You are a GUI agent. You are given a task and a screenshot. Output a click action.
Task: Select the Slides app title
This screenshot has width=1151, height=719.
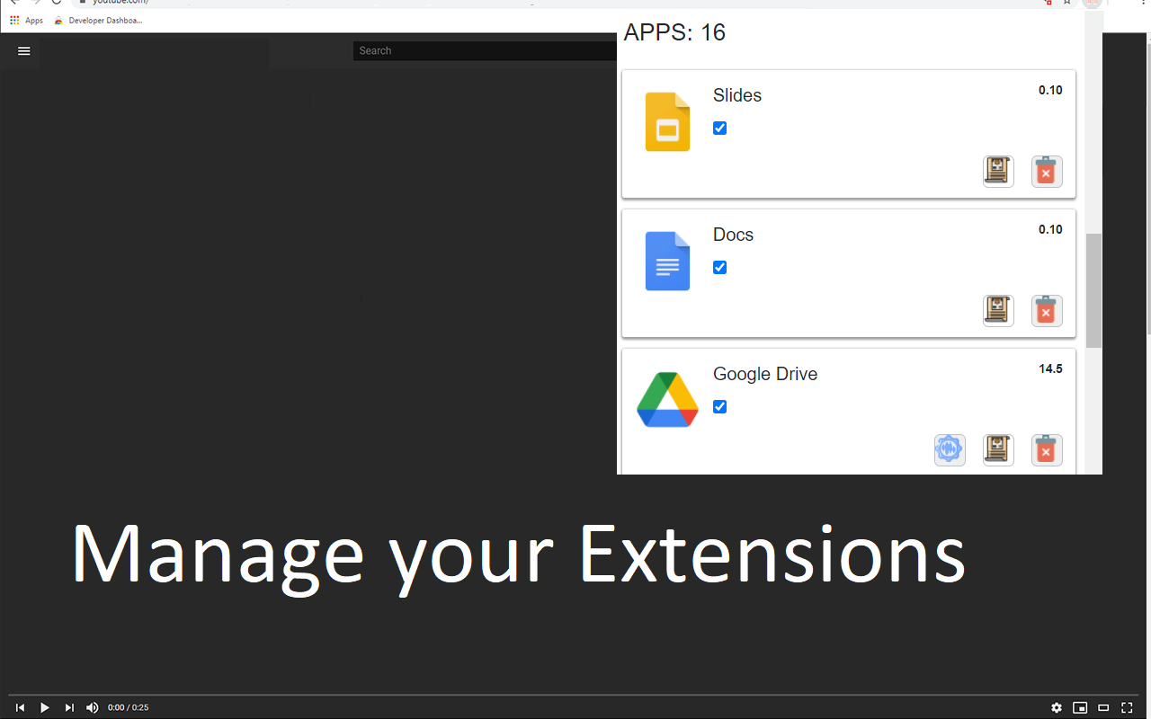(737, 95)
